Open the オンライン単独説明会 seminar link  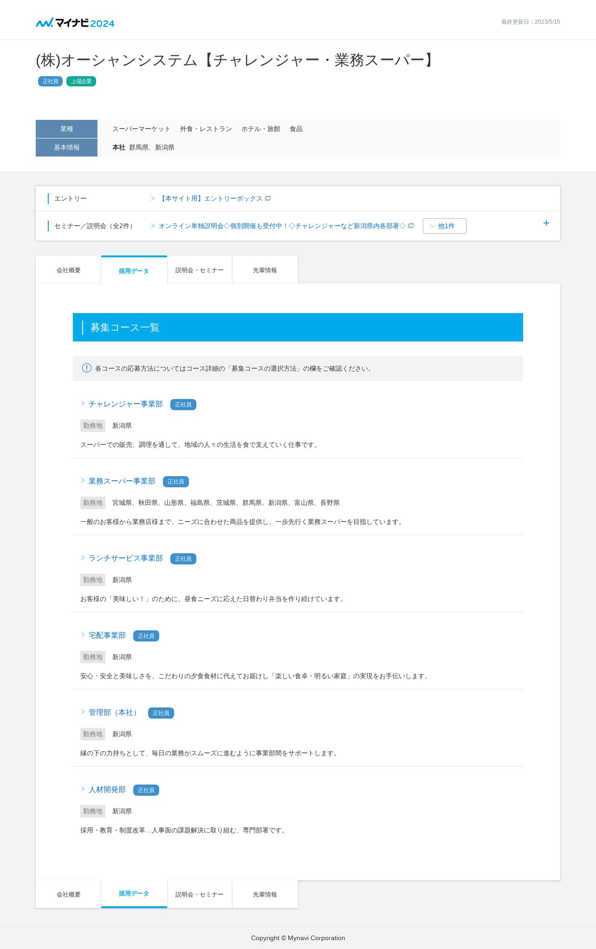tap(282, 226)
